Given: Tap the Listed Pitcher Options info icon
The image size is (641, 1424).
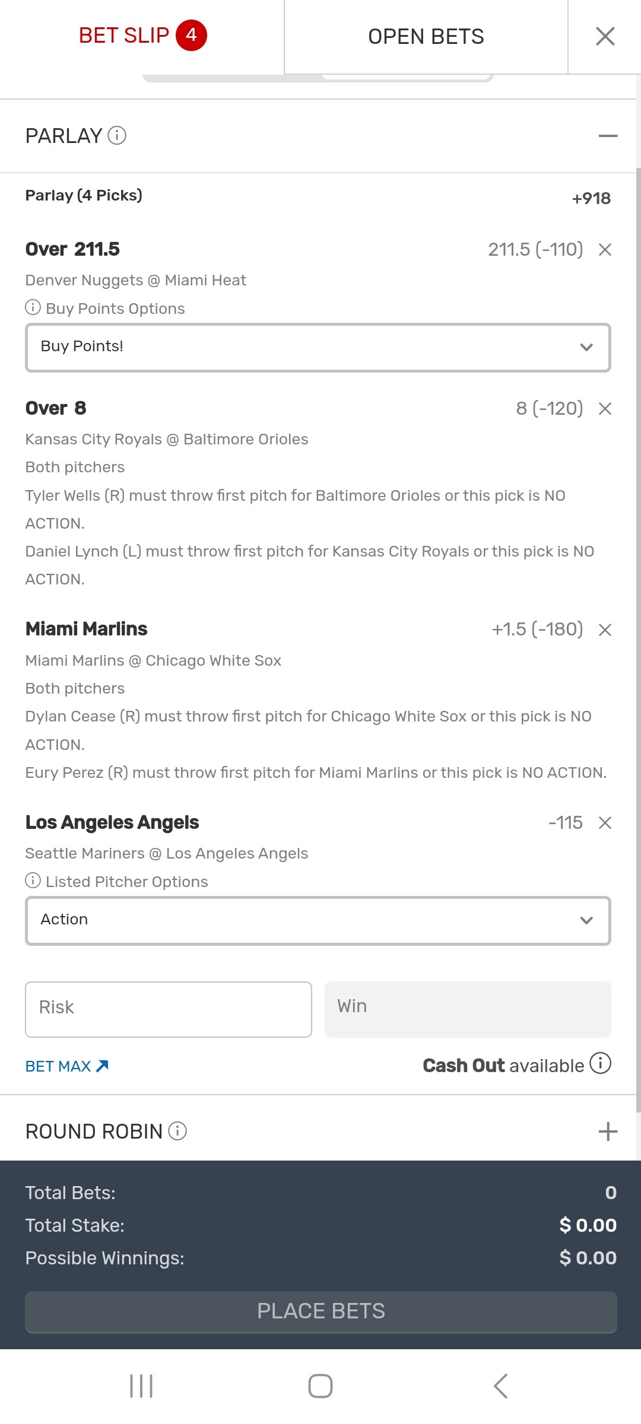Looking at the screenshot, I should tap(33, 881).
